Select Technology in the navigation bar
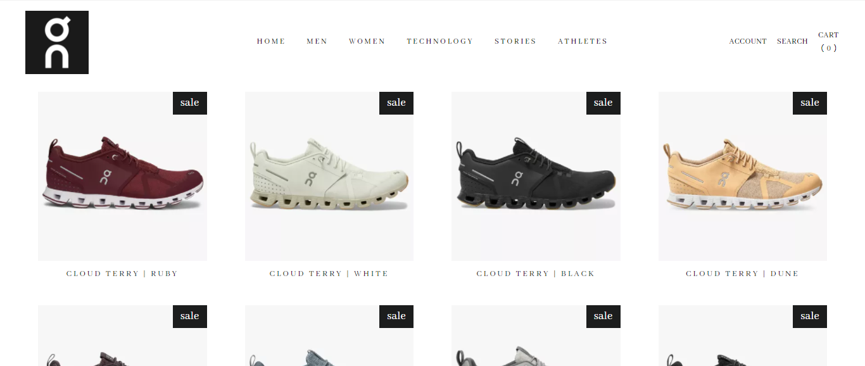 (440, 41)
